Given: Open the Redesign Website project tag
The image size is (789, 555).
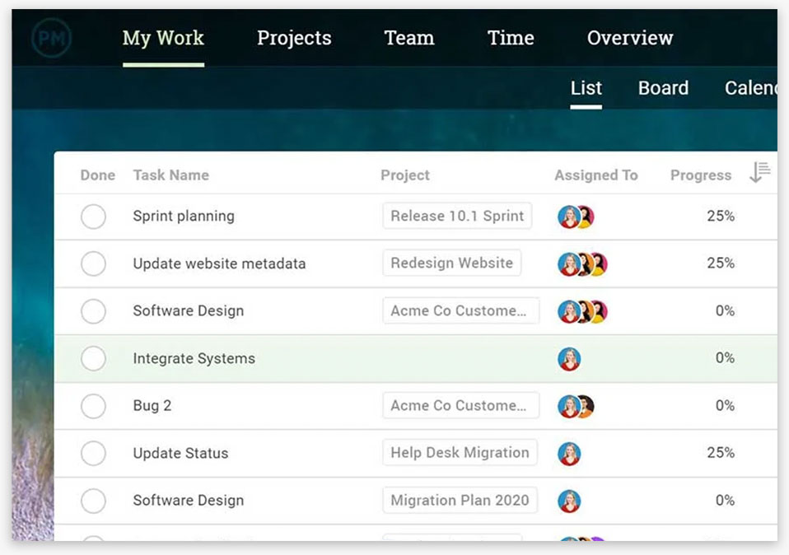Looking at the screenshot, I should coord(451,263).
